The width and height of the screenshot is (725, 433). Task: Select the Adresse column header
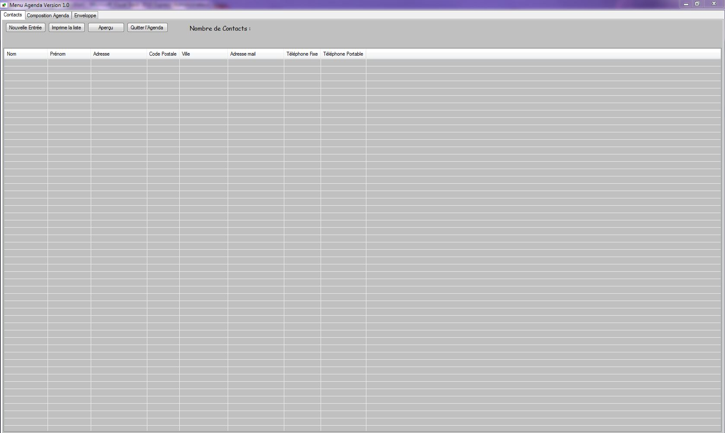tap(118, 54)
